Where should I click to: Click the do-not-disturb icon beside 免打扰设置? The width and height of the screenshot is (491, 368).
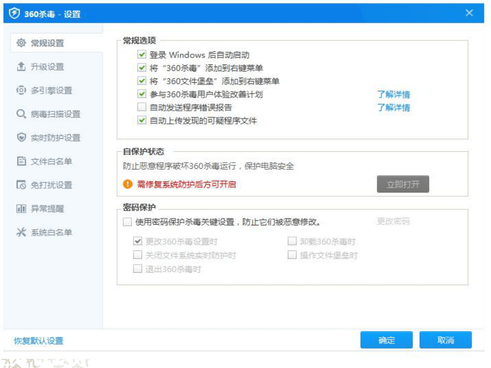click(x=21, y=185)
